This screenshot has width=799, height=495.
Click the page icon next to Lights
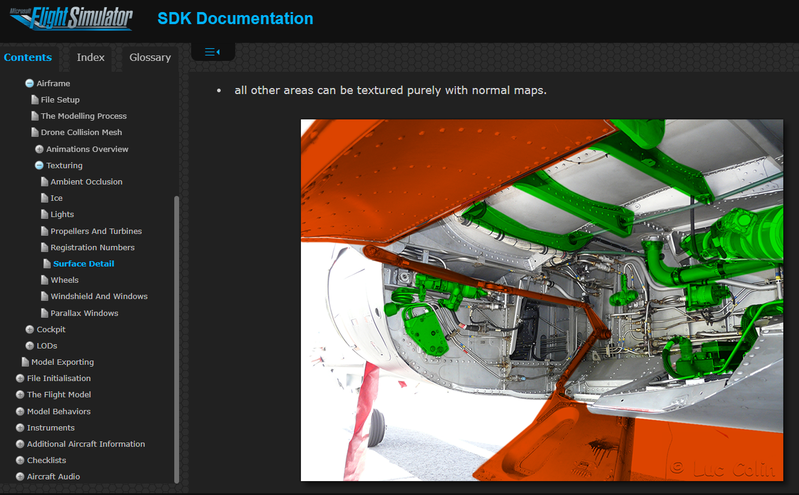coord(45,214)
